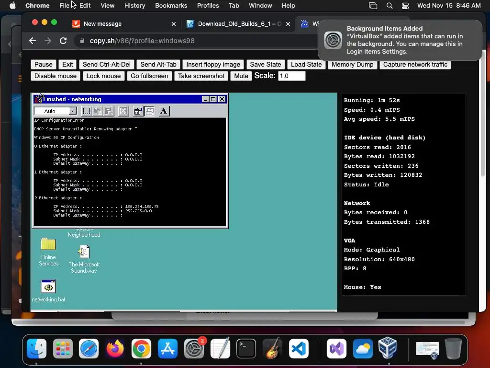Click the Memory Dump button
Viewport: 490px width, 368px height.
(353, 65)
